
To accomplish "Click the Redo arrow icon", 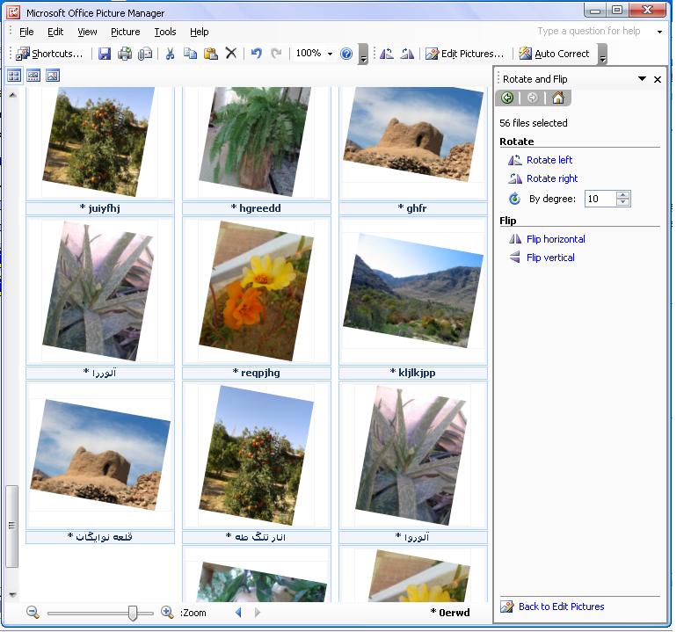I will (x=276, y=54).
